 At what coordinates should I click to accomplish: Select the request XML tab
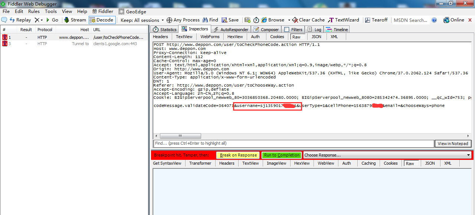click(x=334, y=37)
